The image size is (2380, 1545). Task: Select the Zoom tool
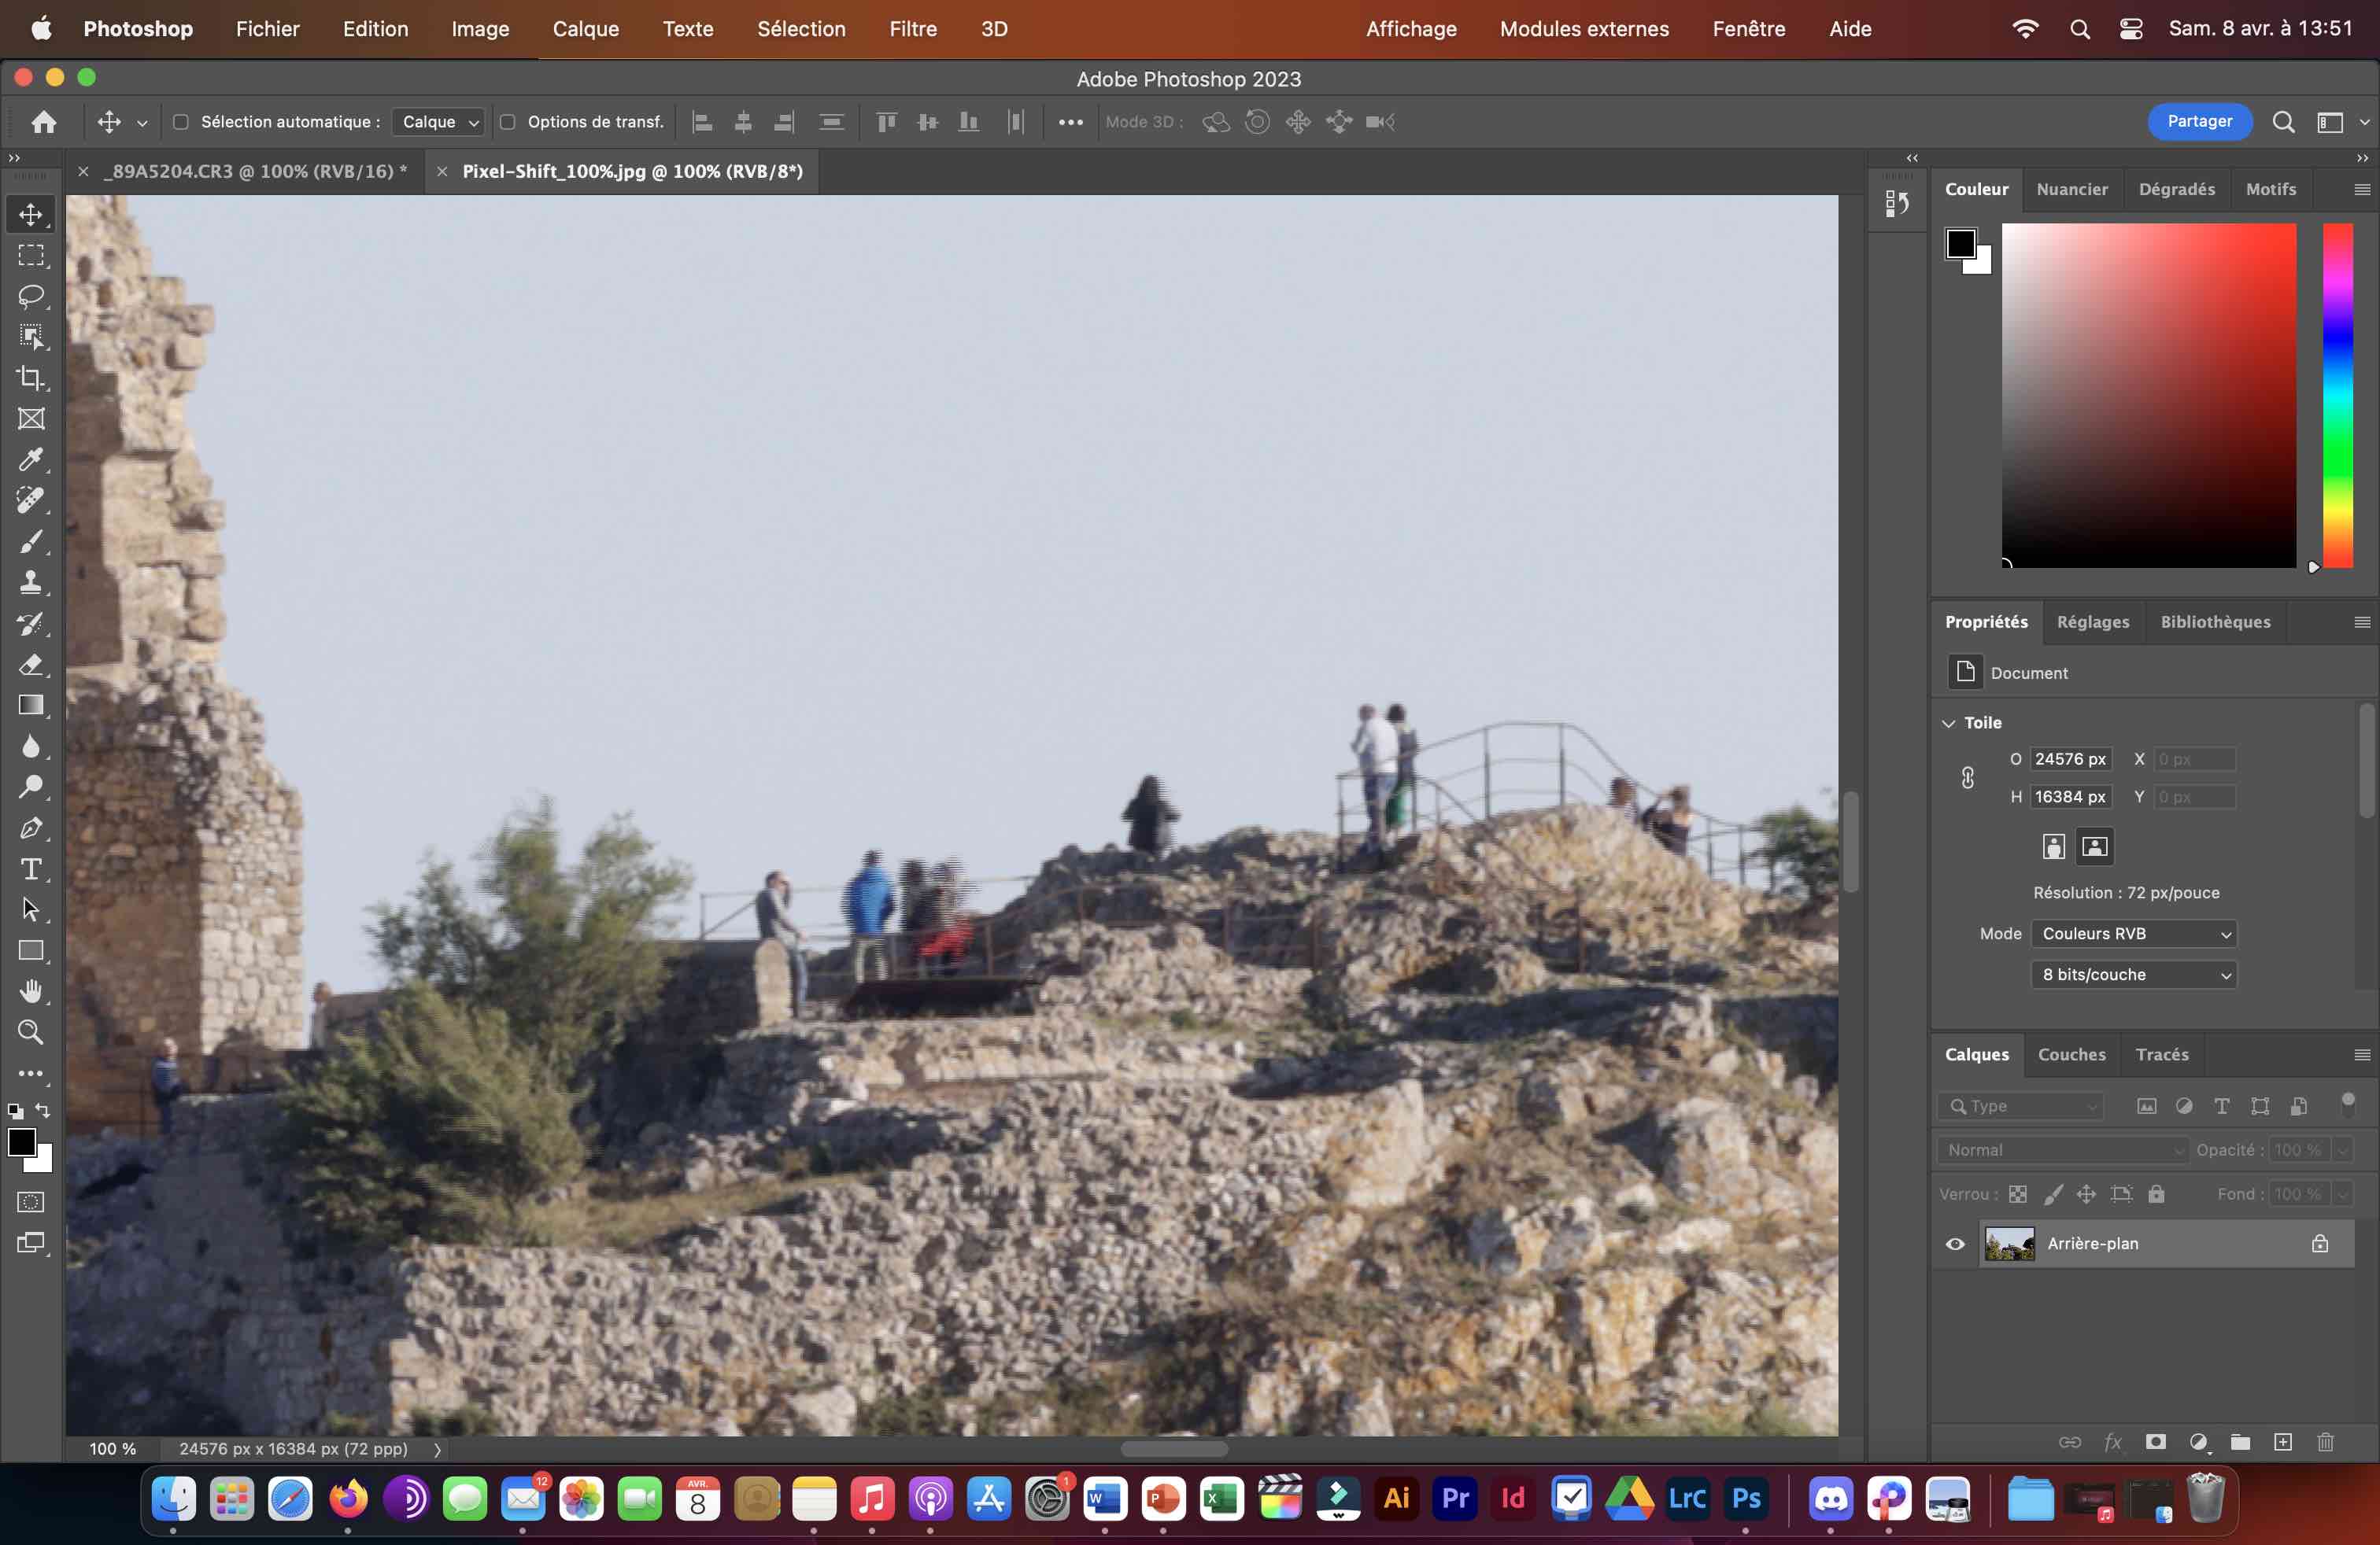point(31,1032)
